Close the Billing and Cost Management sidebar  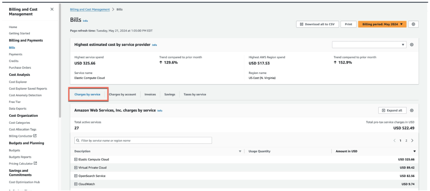pos(52,9)
